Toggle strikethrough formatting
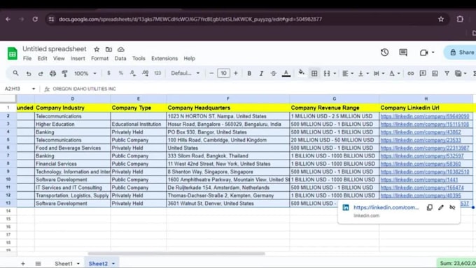 (x=273, y=73)
